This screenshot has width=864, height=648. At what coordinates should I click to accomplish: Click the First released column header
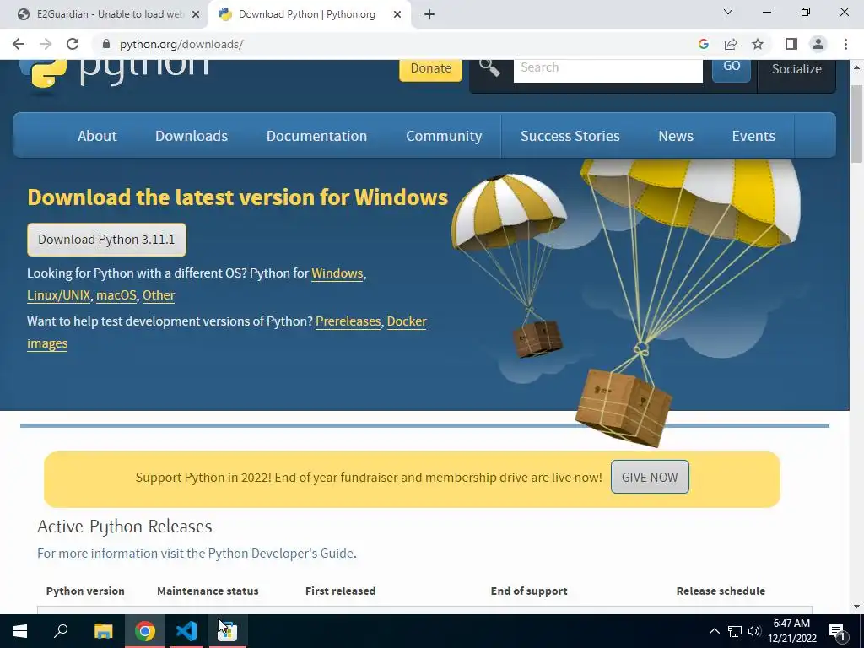coord(341,591)
